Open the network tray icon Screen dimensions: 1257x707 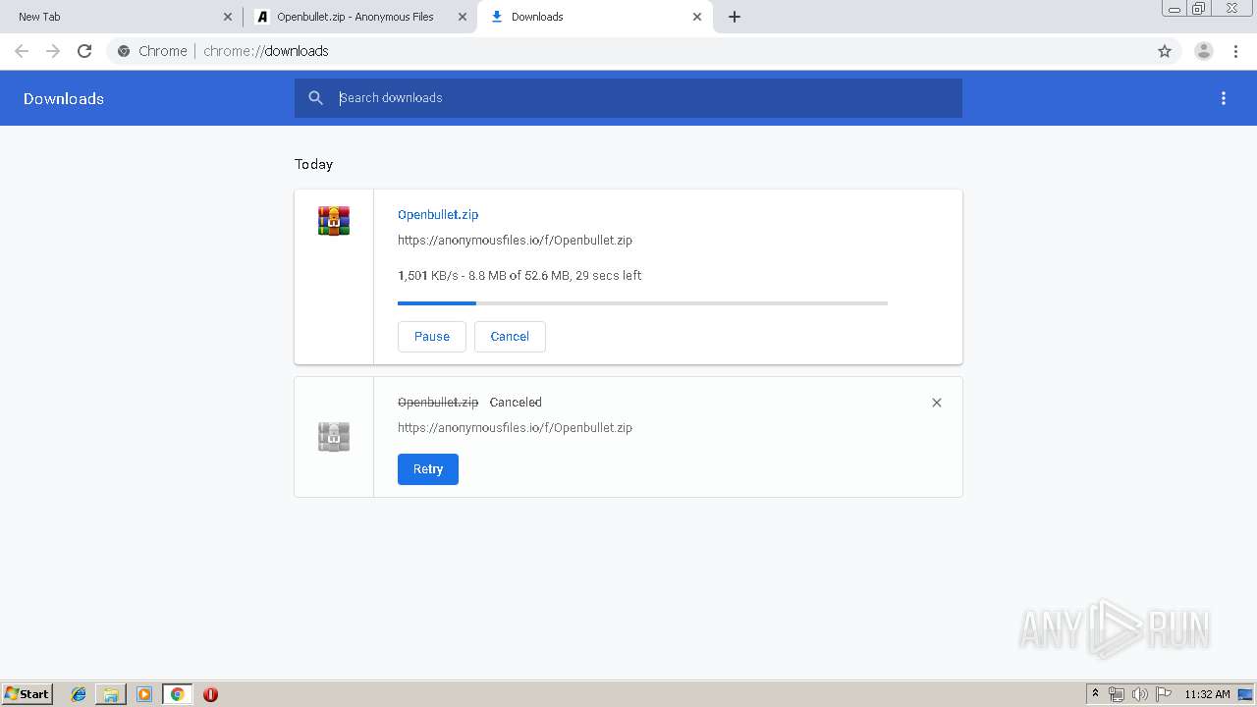1117,694
